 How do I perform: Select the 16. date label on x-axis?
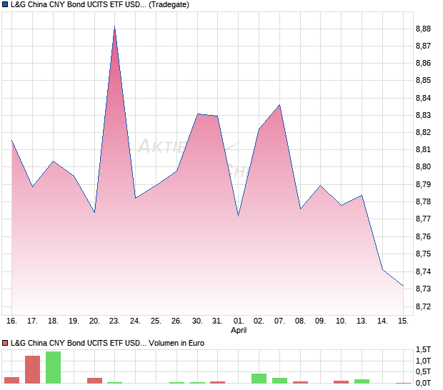pos(11,321)
